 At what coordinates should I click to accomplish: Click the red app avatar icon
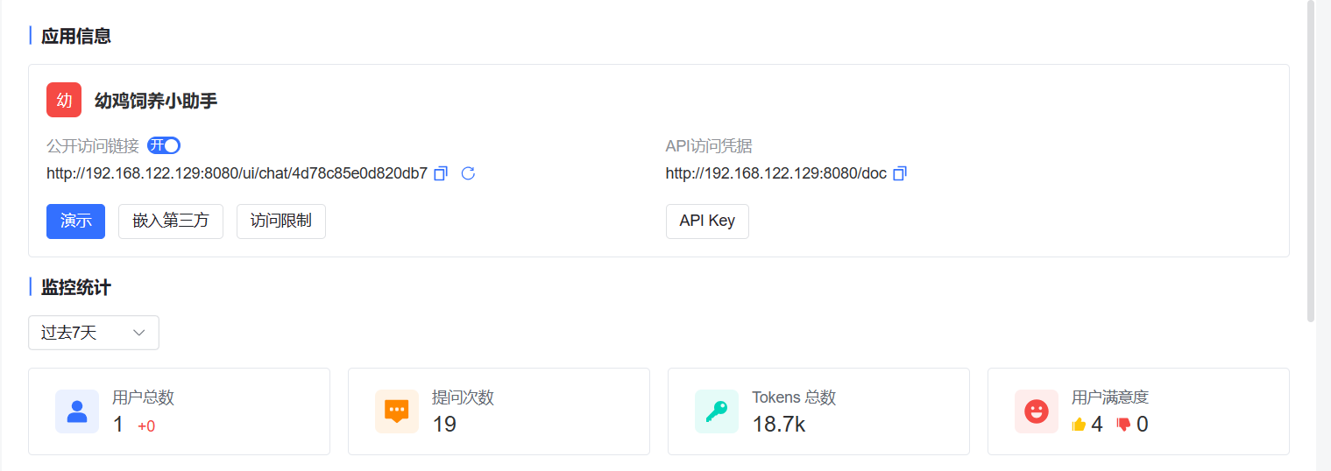coord(64,100)
